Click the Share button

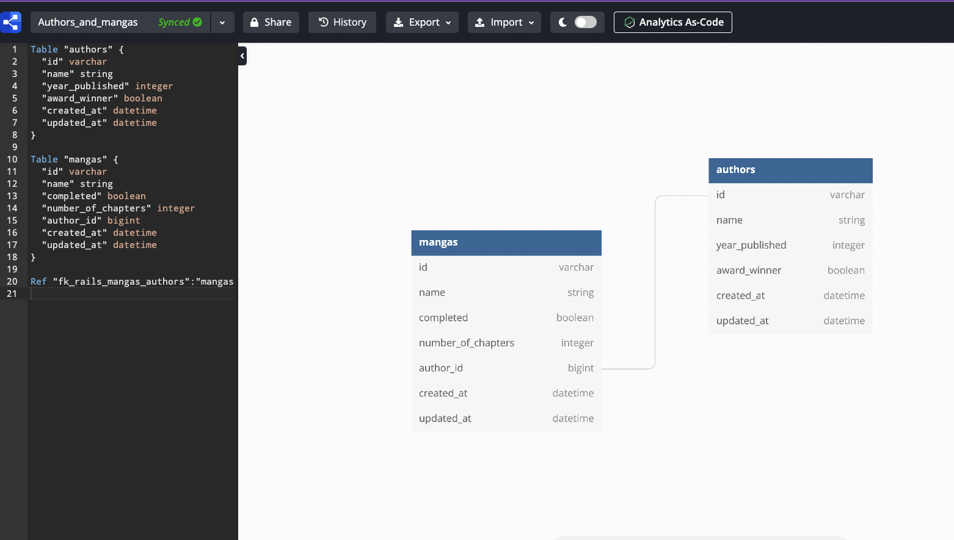pyautogui.click(x=271, y=22)
